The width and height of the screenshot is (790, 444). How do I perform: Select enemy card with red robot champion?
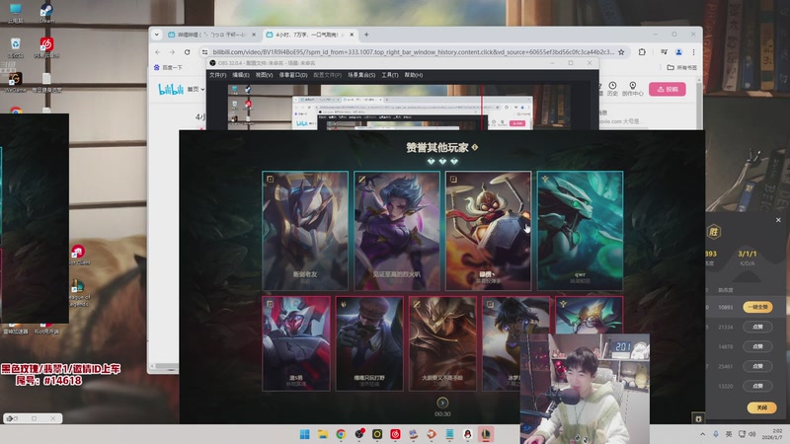click(x=296, y=343)
